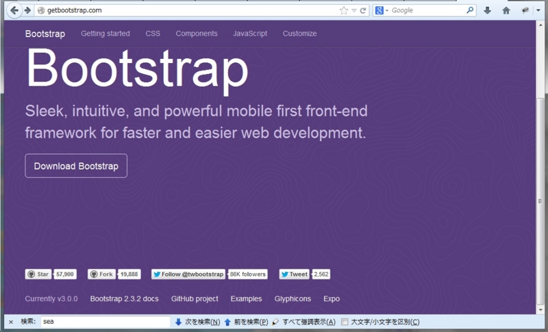548x332 pixels.
Task: Close the find bar with the X icon
Action: tap(11, 322)
